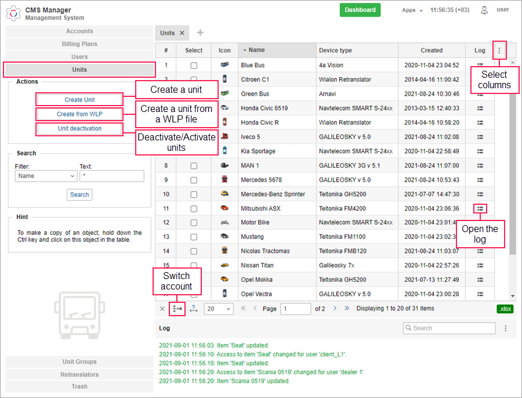Add a new tab with plus

200,32
